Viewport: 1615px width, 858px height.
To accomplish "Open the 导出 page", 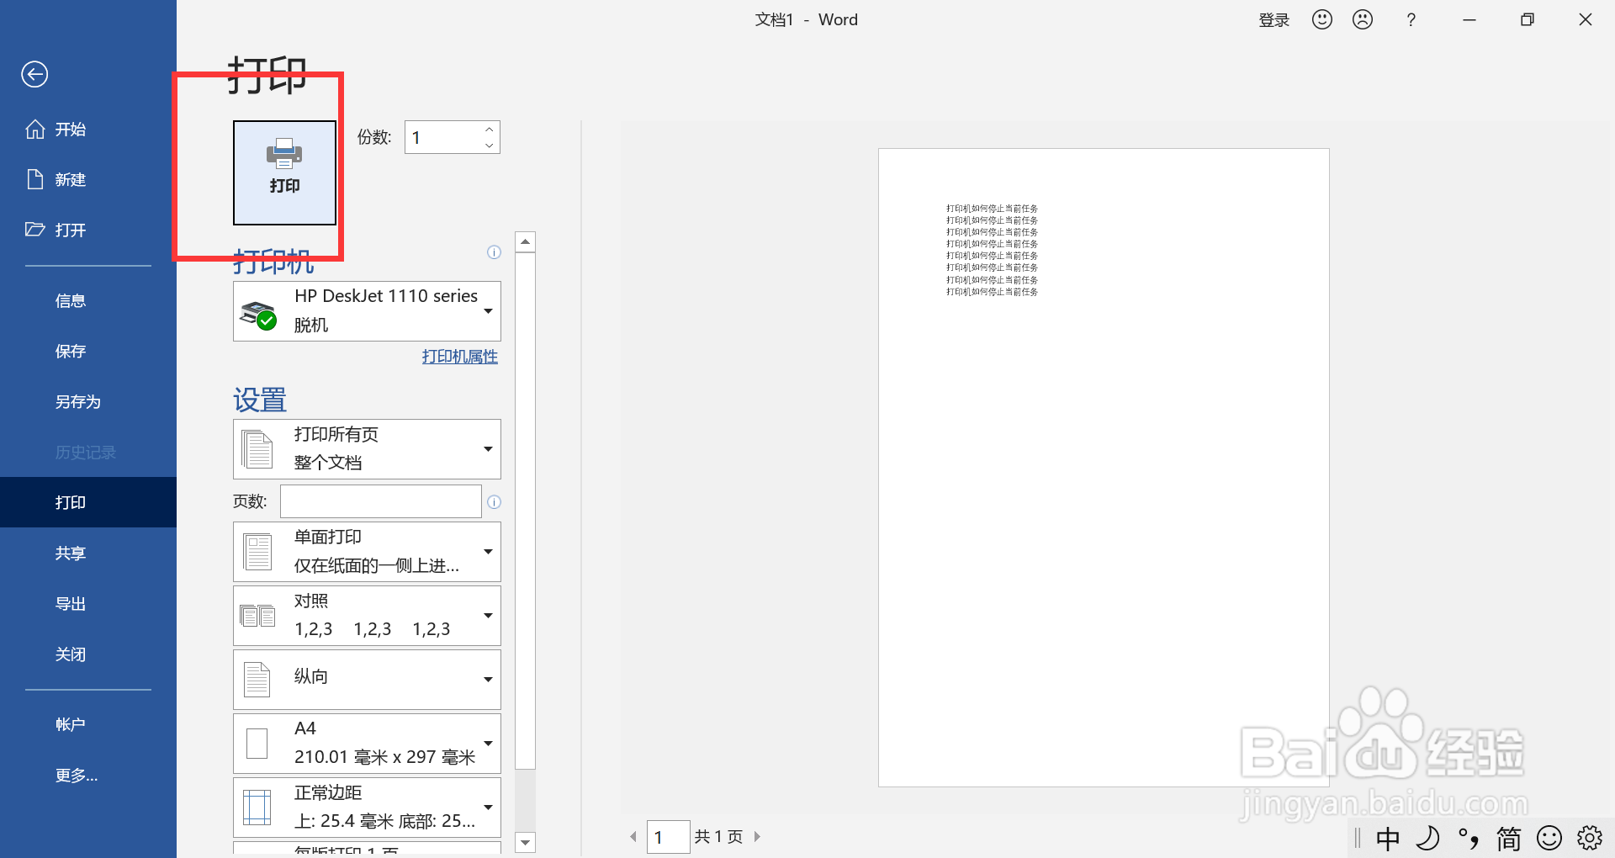I will pos(88,604).
